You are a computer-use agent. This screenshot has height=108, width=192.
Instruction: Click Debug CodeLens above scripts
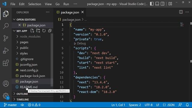pos(80,43)
